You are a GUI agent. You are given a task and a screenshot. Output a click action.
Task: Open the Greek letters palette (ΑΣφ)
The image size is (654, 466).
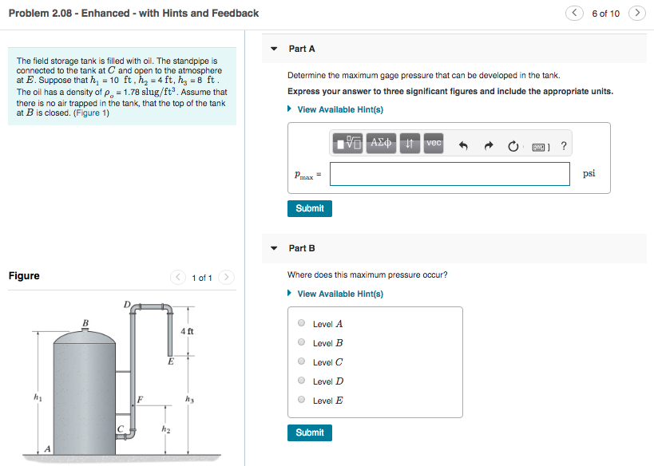[382, 143]
